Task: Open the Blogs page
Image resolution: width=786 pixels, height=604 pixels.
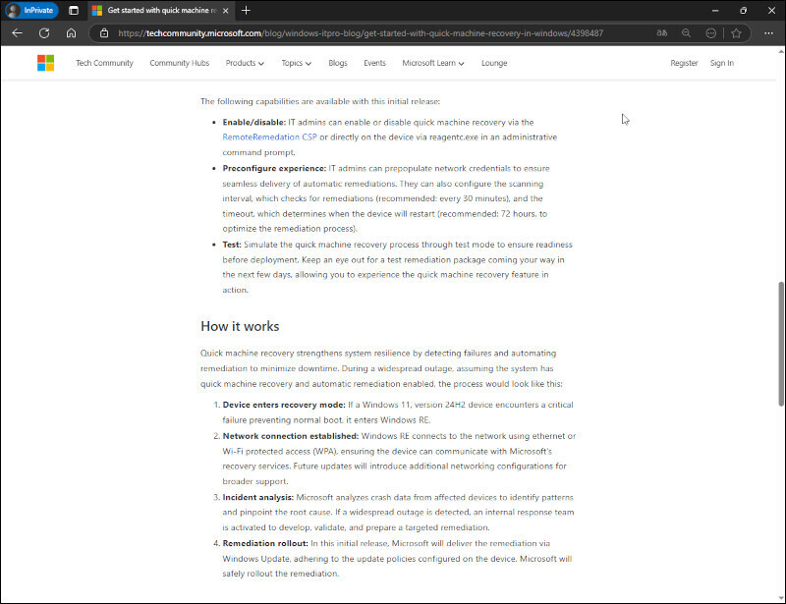Action: tap(338, 63)
